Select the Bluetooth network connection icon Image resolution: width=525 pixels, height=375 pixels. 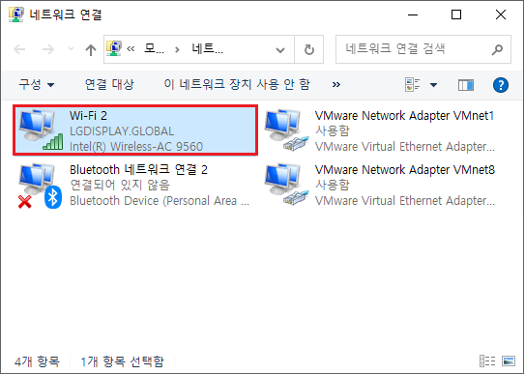pyautogui.click(x=41, y=186)
